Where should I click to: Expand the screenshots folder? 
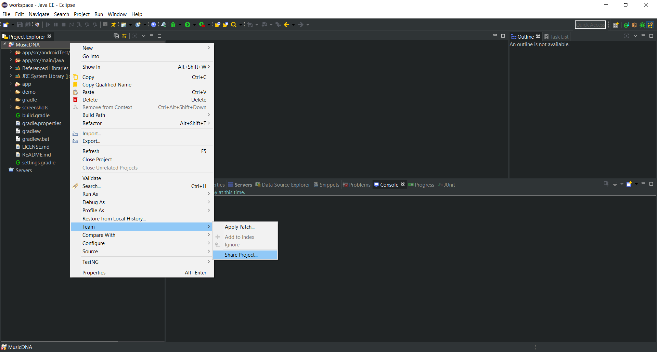[11, 107]
